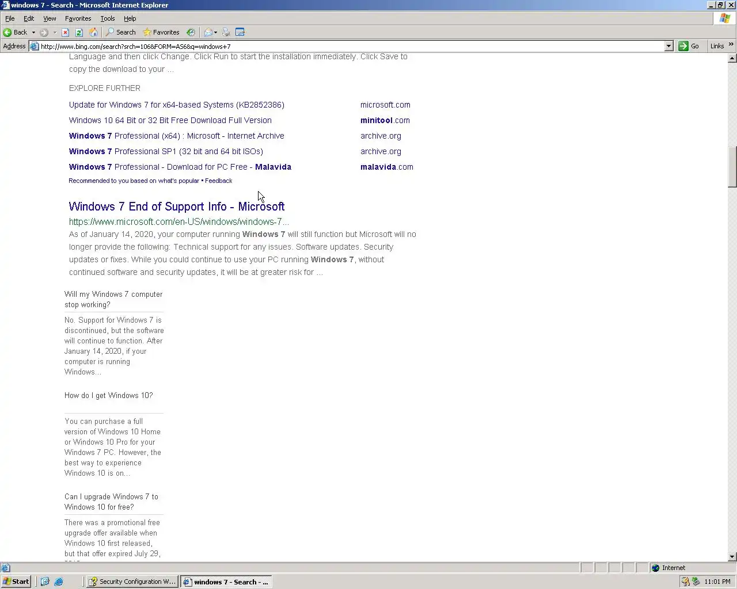Switch to Security Configuration Wizard taskbar button
Screen dimensions: 737x589
pyautogui.click(x=132, y=582)
